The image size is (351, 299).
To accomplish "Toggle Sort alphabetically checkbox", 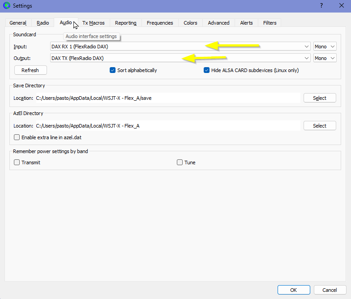I will pos(113,70).
